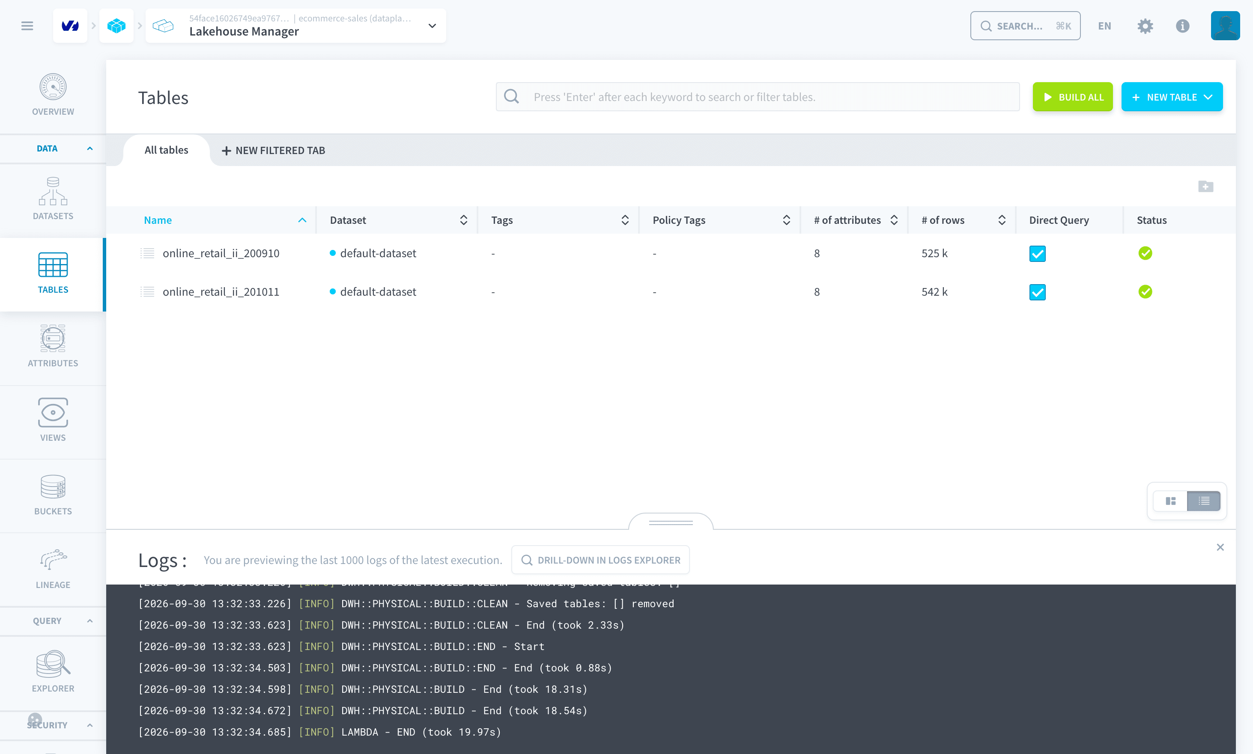Open the Datasets section in sidebar
The width and height of the screenshot is (1253, 754).
coord(53,199)
